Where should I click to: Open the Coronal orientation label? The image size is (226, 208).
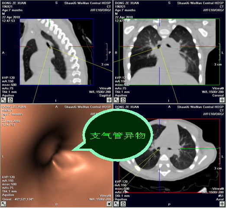[x=218, y=95]
